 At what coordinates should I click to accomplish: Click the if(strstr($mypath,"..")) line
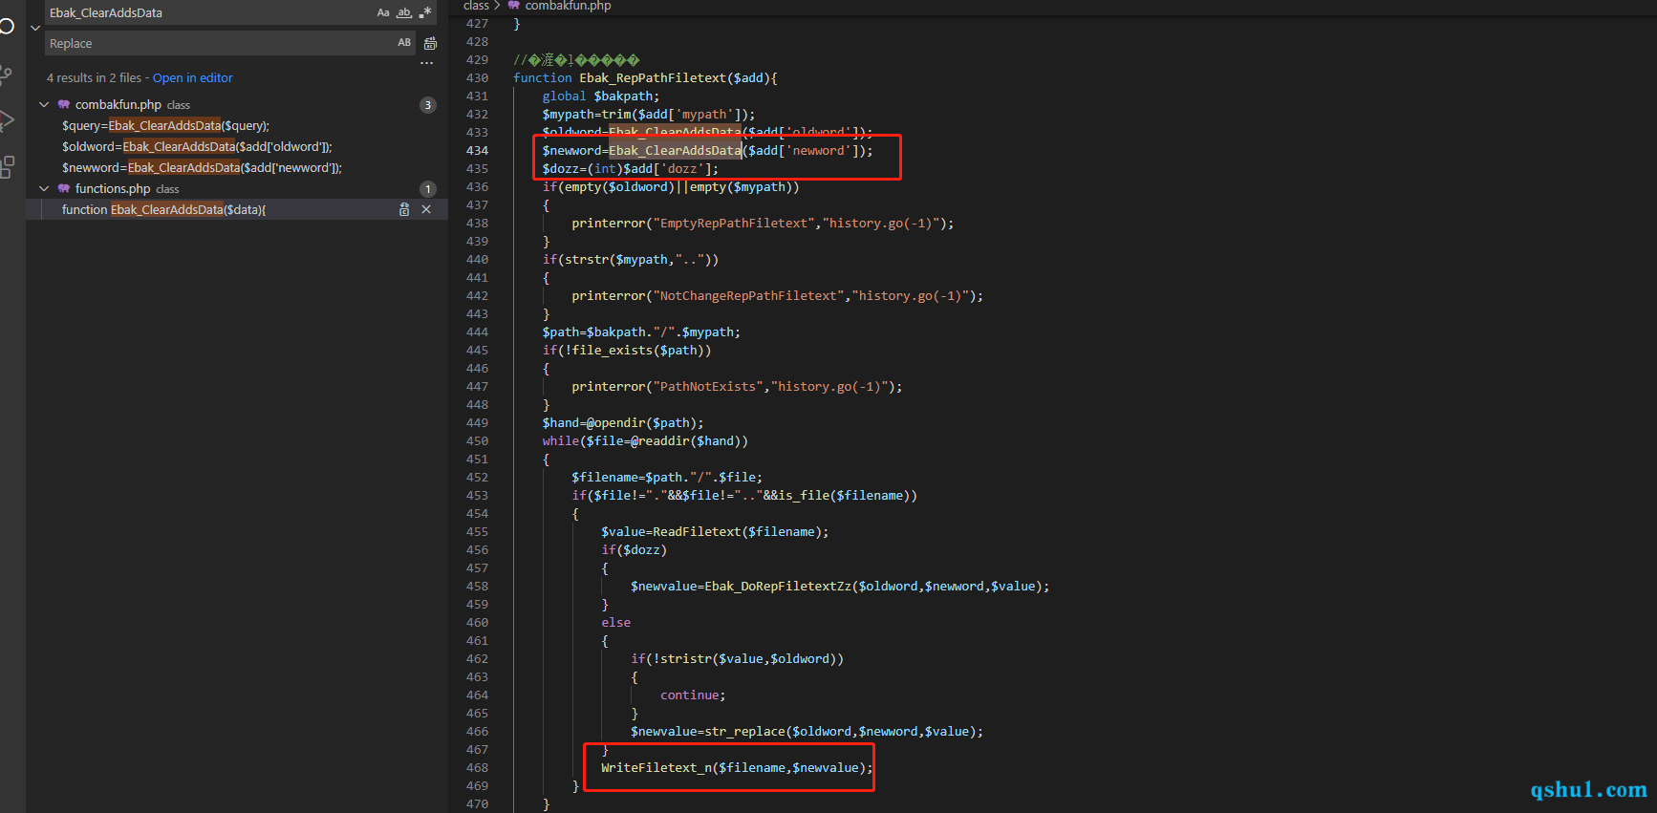pos(631,260)
